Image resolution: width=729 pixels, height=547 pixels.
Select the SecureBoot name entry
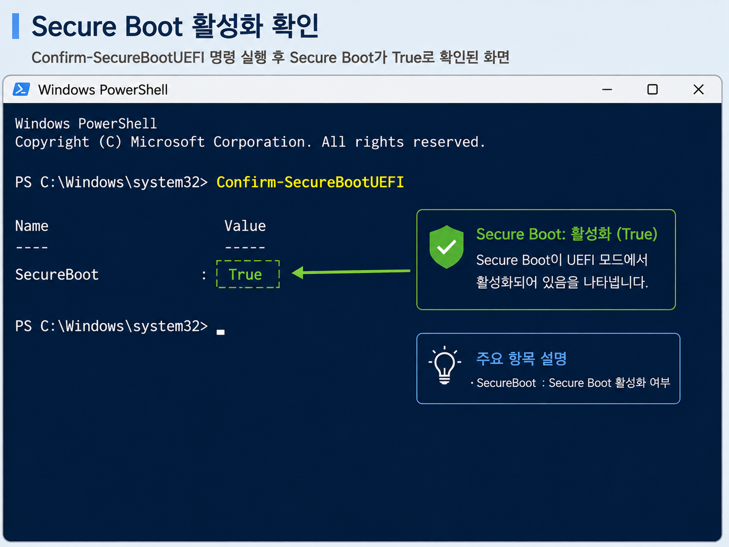tap(57, 275)
